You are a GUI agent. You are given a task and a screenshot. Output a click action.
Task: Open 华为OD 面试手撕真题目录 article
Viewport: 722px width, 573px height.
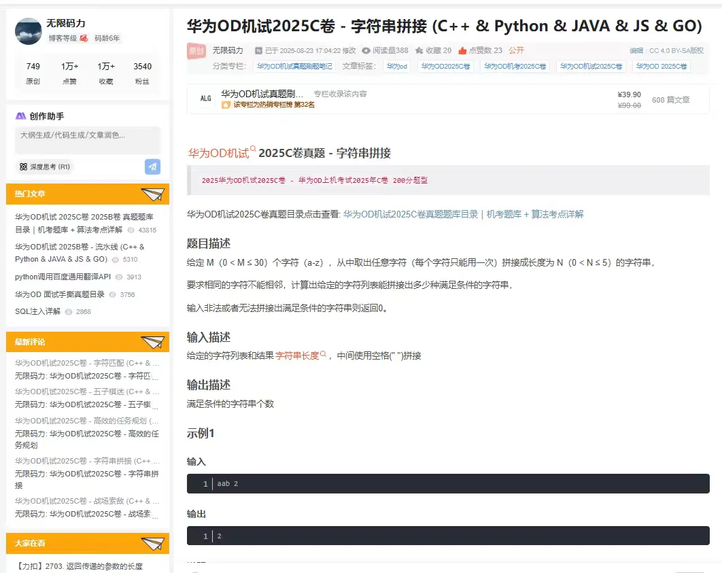pos(60,294)
